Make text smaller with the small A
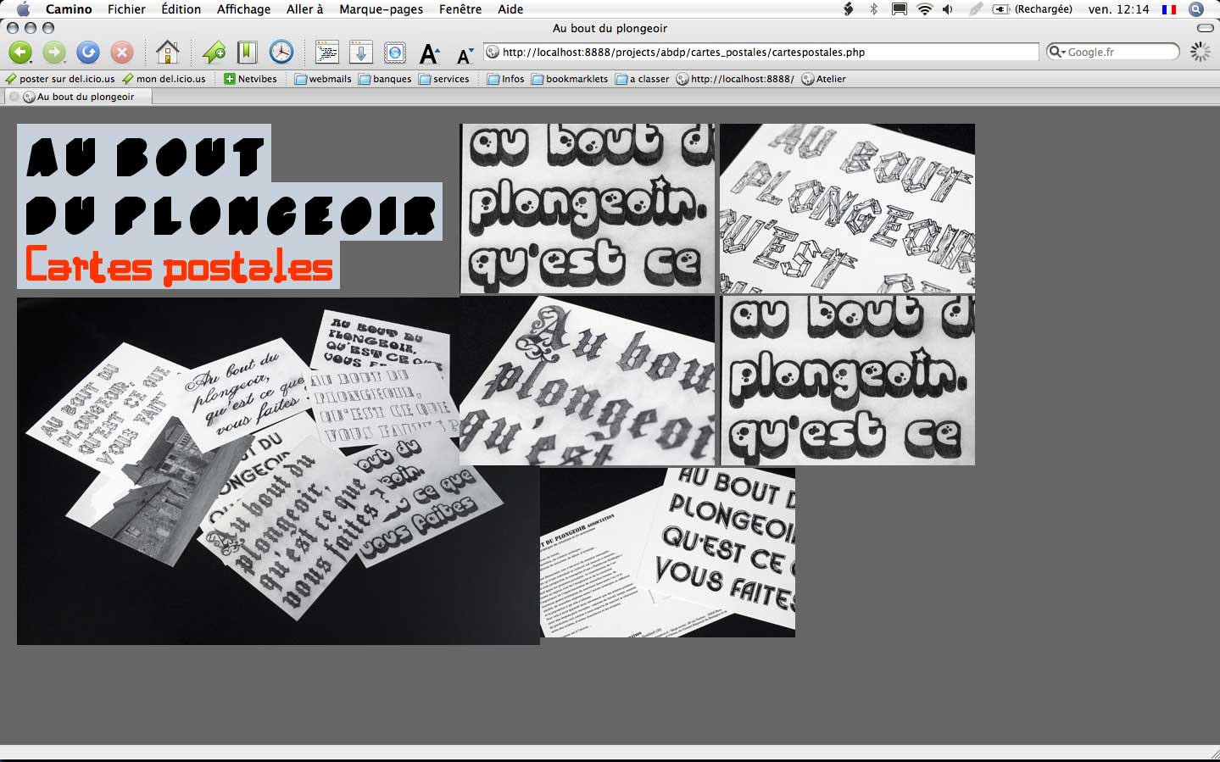This screenshot has height=762, width=1220. [464, 56]
